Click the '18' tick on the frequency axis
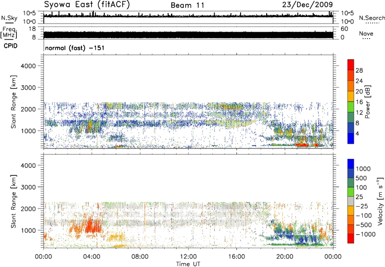 pos(32,29)
